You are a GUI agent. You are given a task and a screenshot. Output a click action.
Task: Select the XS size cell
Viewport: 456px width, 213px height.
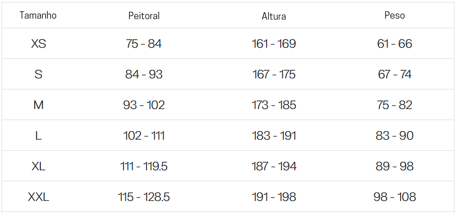tap(38, 44)
